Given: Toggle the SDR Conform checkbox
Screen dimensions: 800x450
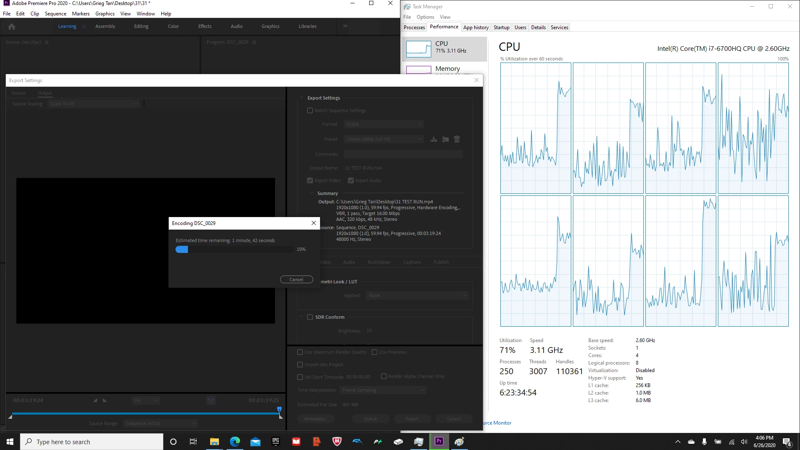Looking at the screenshot, I should pos(310,317).
